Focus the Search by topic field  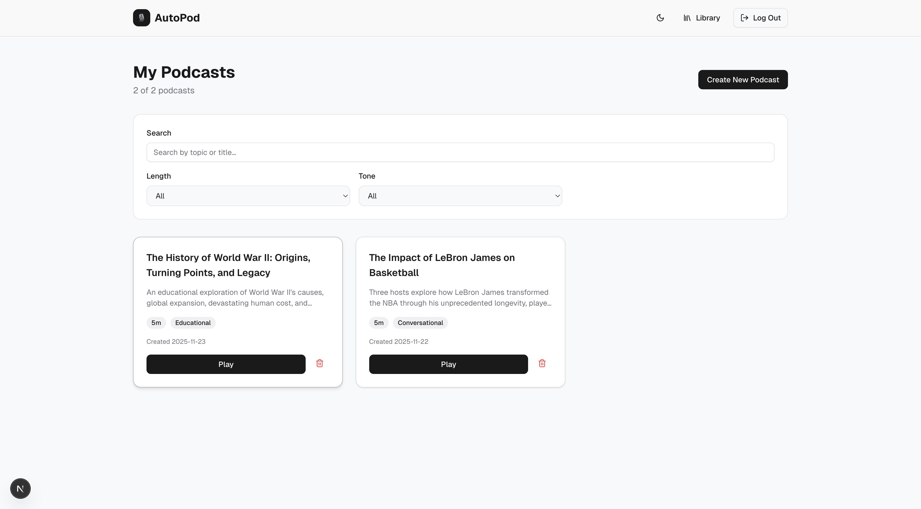point(460,152)
